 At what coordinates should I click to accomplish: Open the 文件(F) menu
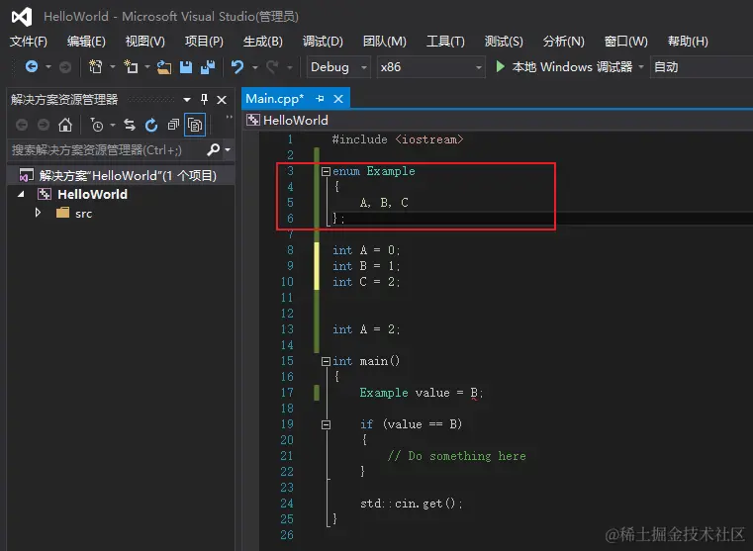(x=29, y=42)
